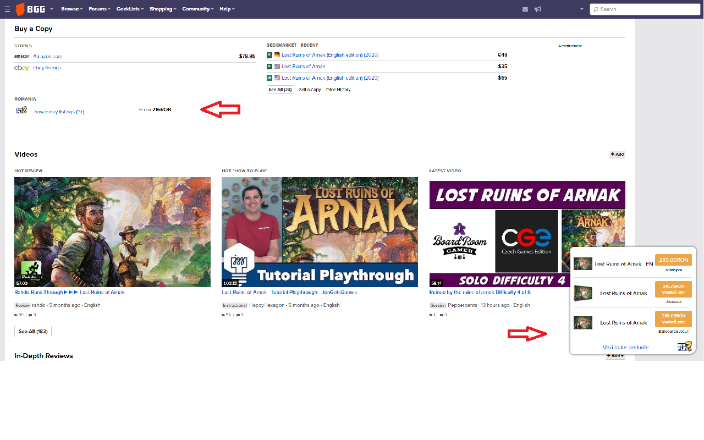
Task: Click the $79.95 Amazon price
Action: tap(247, 56)
